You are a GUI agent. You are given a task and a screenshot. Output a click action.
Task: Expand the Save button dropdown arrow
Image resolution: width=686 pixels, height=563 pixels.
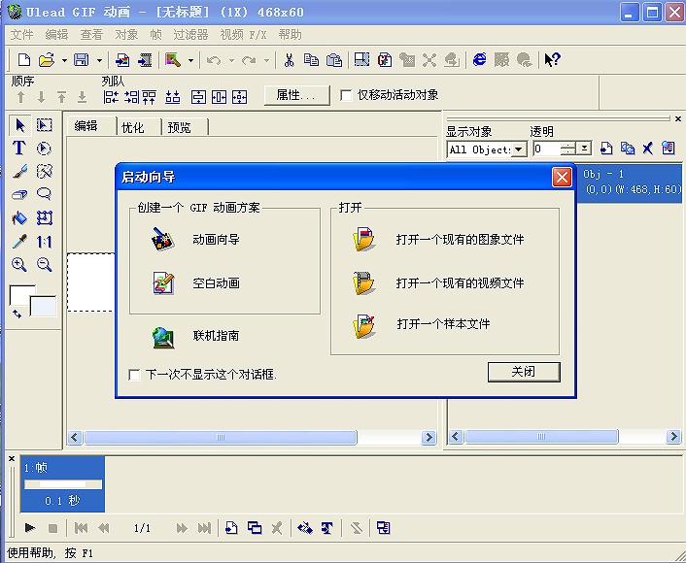[x=99, y=60]
